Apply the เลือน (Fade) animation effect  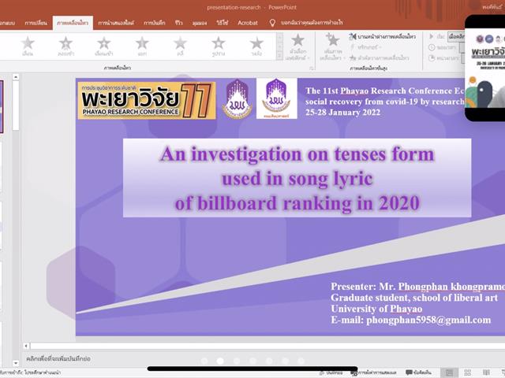point(28,46)
